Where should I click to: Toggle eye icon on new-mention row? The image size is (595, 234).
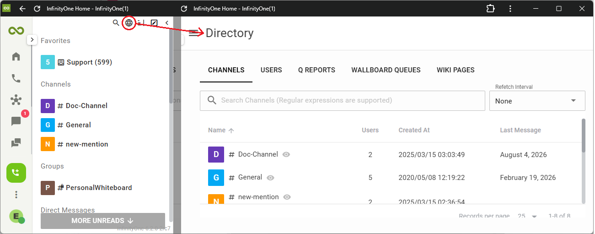click(287, 197)
